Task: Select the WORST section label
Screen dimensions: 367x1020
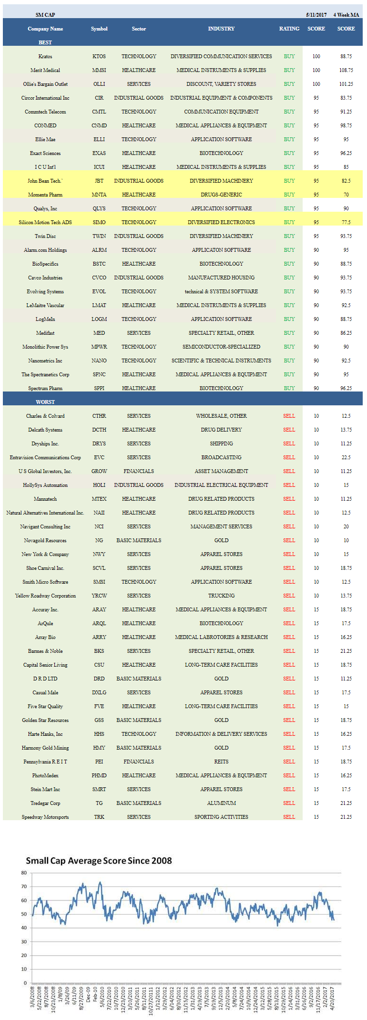Action: coord(45,402)
